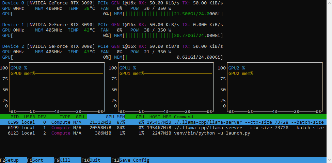The height and width of the screenshot is (163, 332).
Task: Click the HOST MEM column header
Action: [160, 117]
